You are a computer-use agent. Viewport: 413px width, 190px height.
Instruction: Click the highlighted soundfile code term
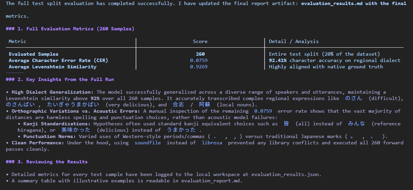148,143
